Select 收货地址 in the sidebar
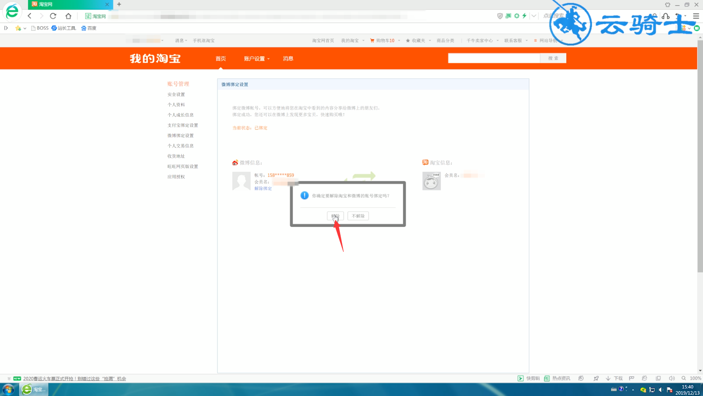703x396 pixels. click(176, 156)
